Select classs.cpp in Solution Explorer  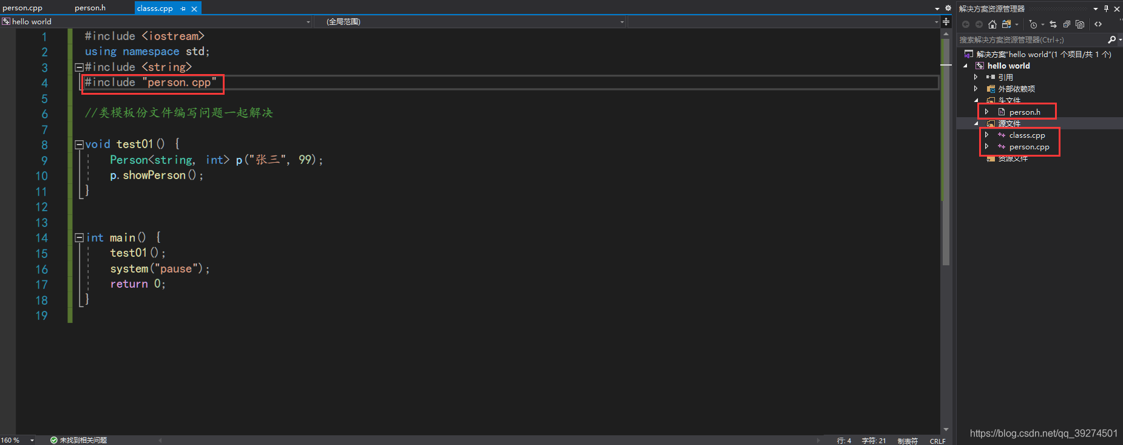pos(1026,135)
